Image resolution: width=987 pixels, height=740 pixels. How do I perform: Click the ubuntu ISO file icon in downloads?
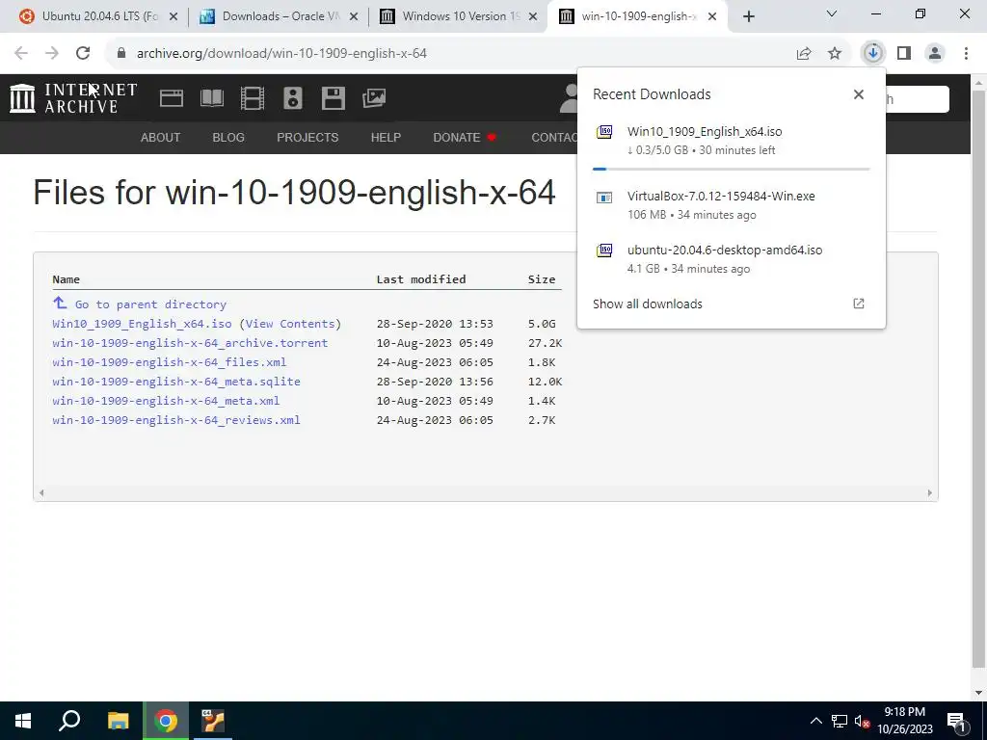(x=604, y=251)
